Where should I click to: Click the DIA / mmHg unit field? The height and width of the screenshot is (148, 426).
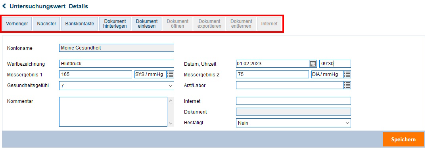coord(327,74)
